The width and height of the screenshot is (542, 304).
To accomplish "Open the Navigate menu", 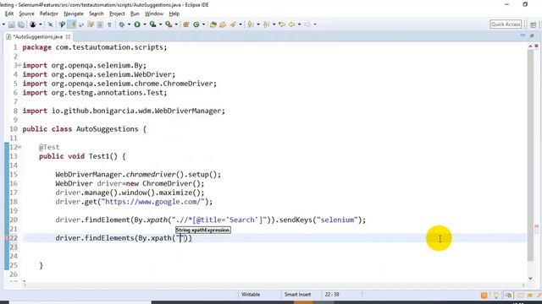I will click(74, 14).
